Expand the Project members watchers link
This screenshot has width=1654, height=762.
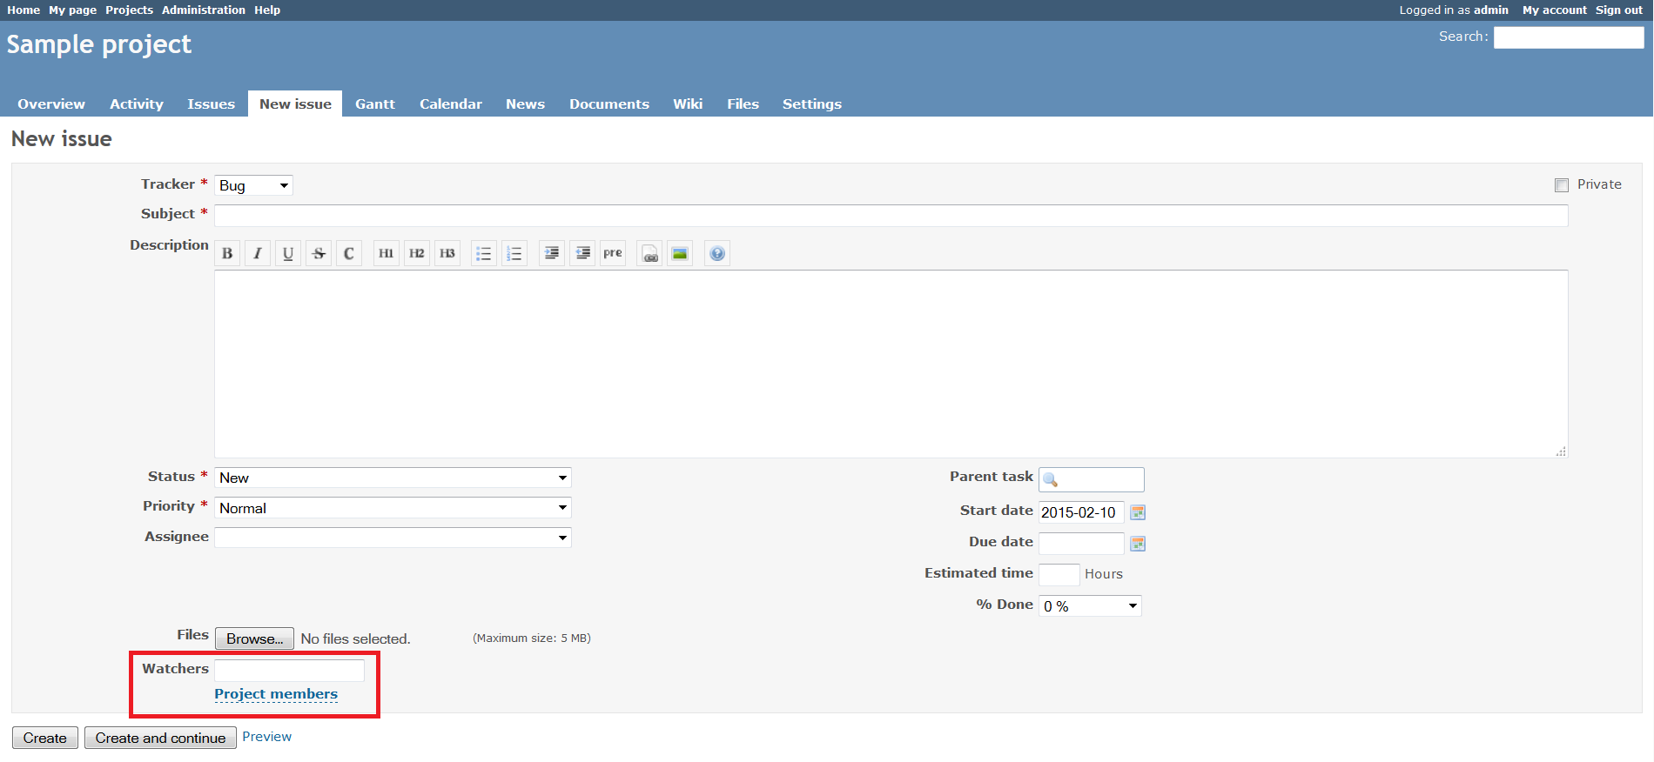point(276,694)
